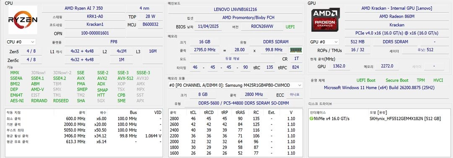Click the grayed-out SGX feature label
This screenshot has width=453, height=158.
(101, 101)
